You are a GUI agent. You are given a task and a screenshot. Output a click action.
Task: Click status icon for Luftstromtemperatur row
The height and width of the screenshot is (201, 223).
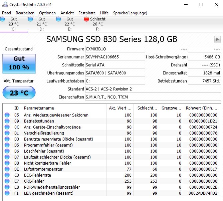[x=7, y=169]
